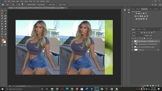Choose New selection brush mode
The height and width of the screenshot is (91, 162).
point(13,5)
